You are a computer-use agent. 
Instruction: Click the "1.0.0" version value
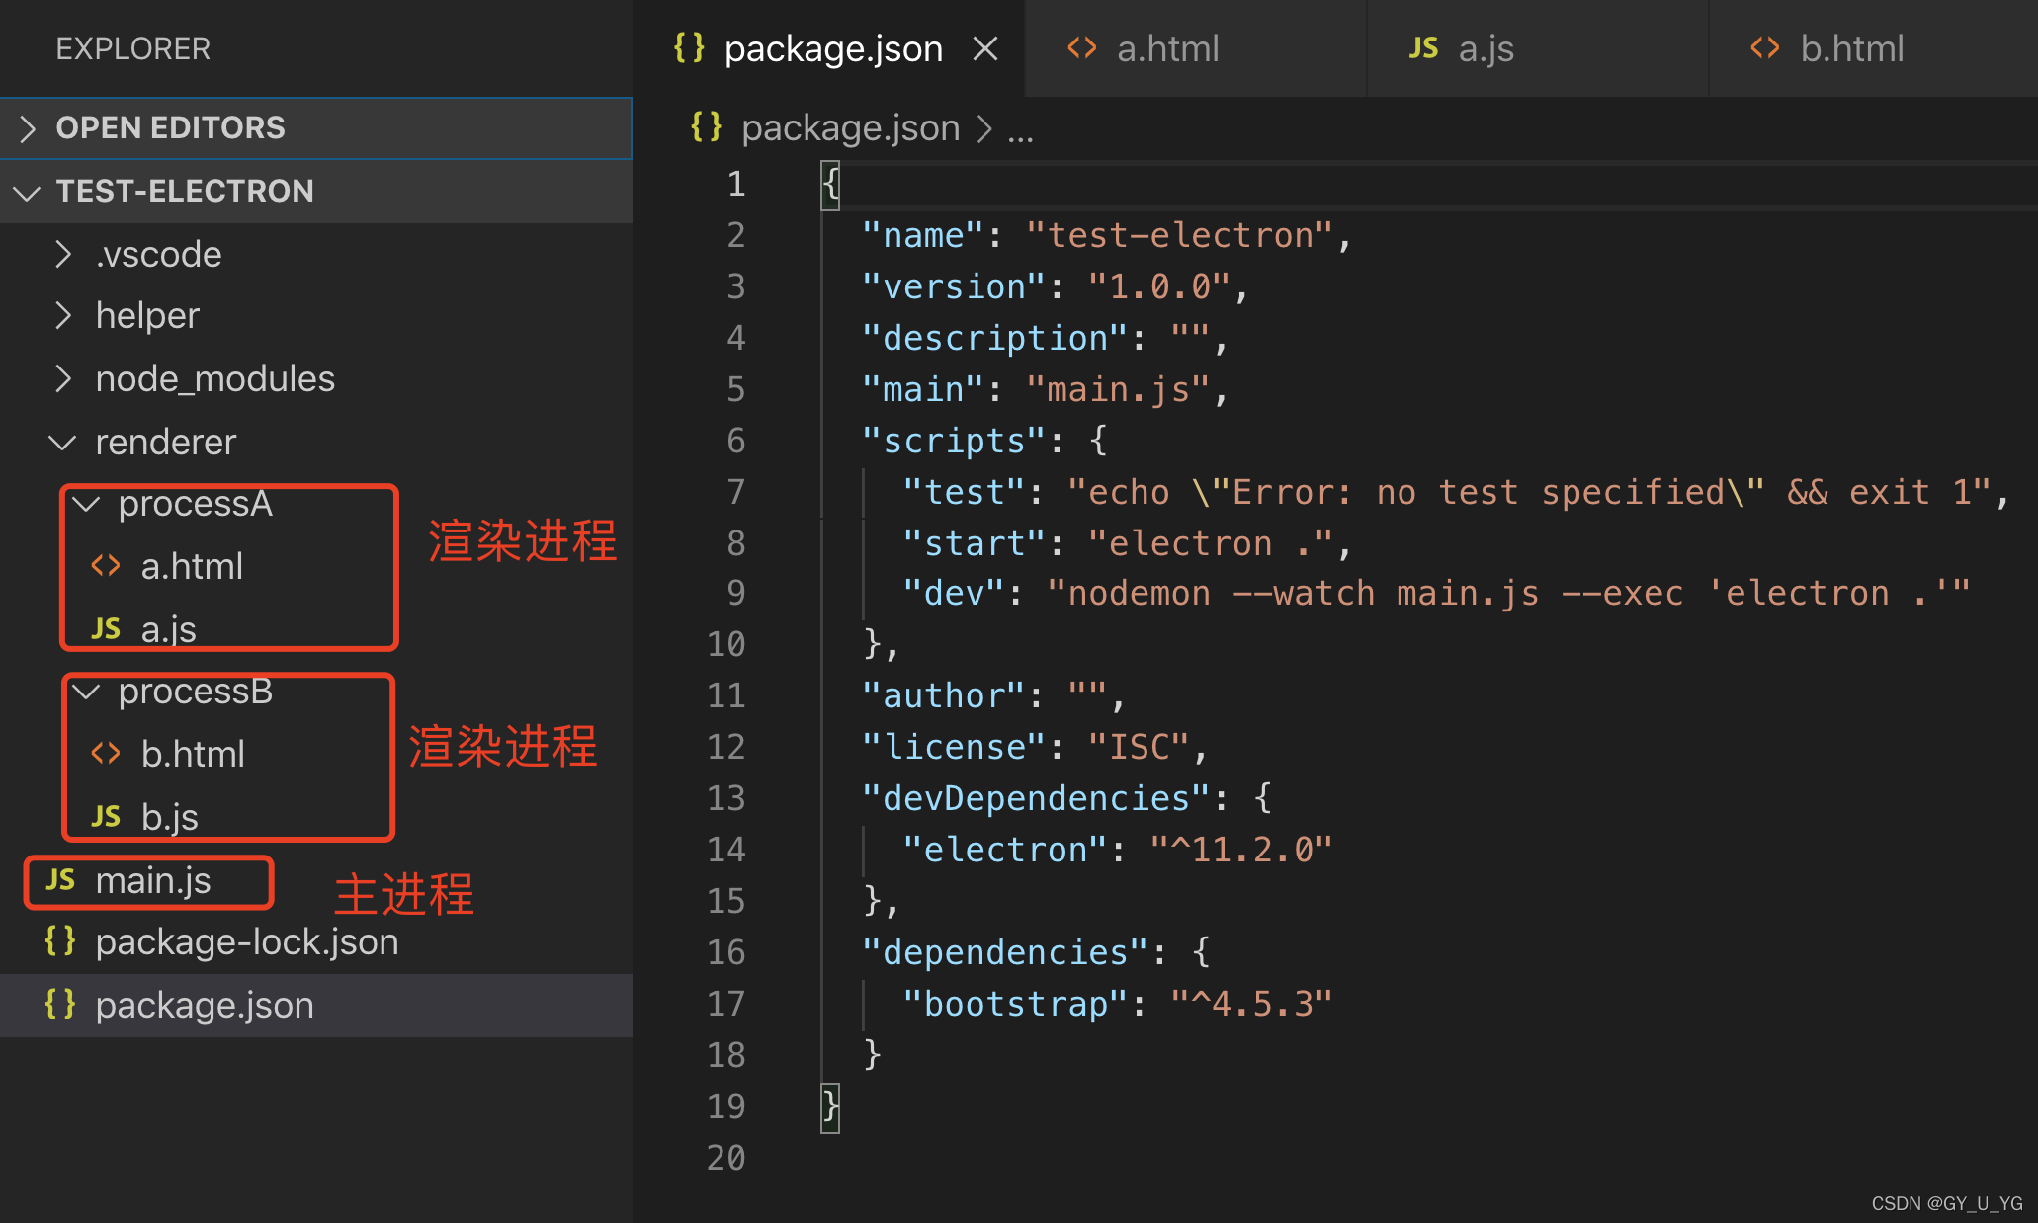1159,286
